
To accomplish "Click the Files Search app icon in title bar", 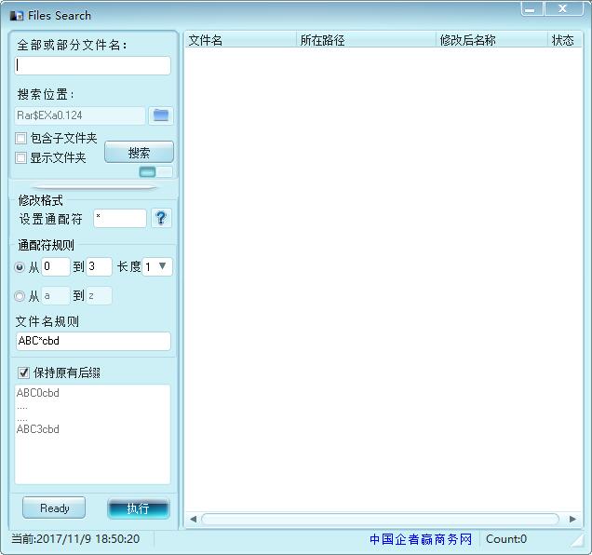I will point(16,16).
